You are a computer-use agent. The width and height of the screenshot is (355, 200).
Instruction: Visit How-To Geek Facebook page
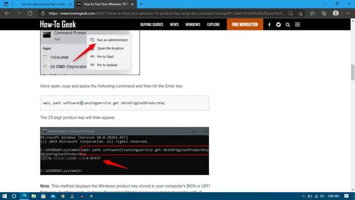click(269, 24)
